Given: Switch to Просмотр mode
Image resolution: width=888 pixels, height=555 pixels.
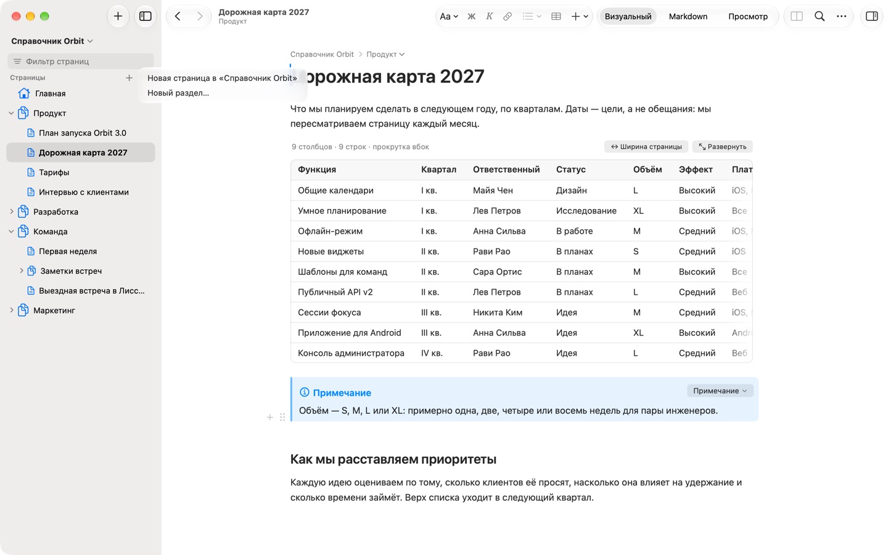Looking at the screenshot, I should click(x=747, y=17).
